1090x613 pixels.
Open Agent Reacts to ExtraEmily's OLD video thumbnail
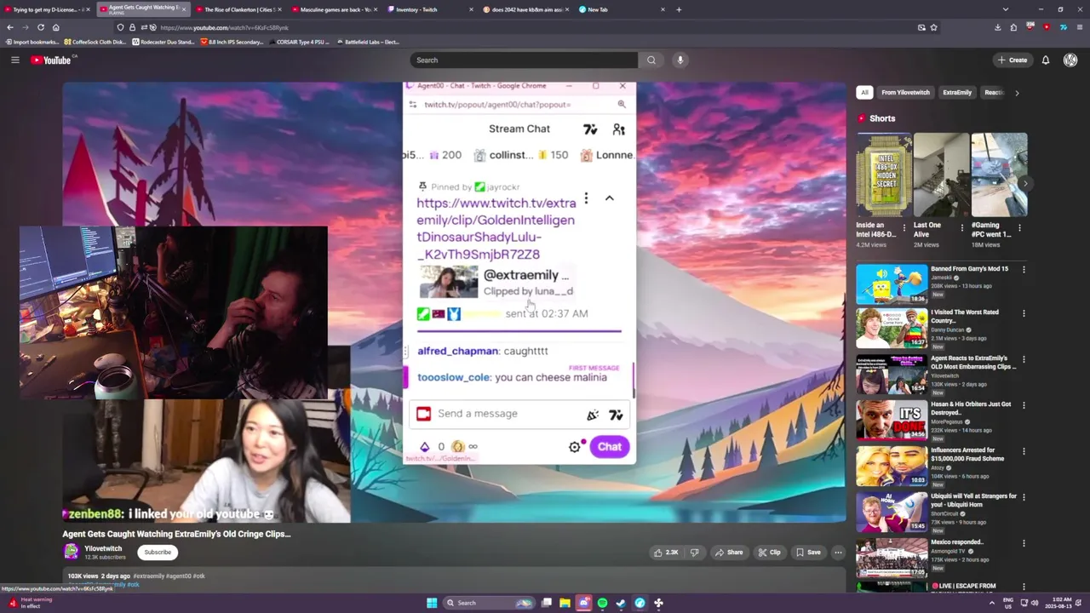(892, 375)
